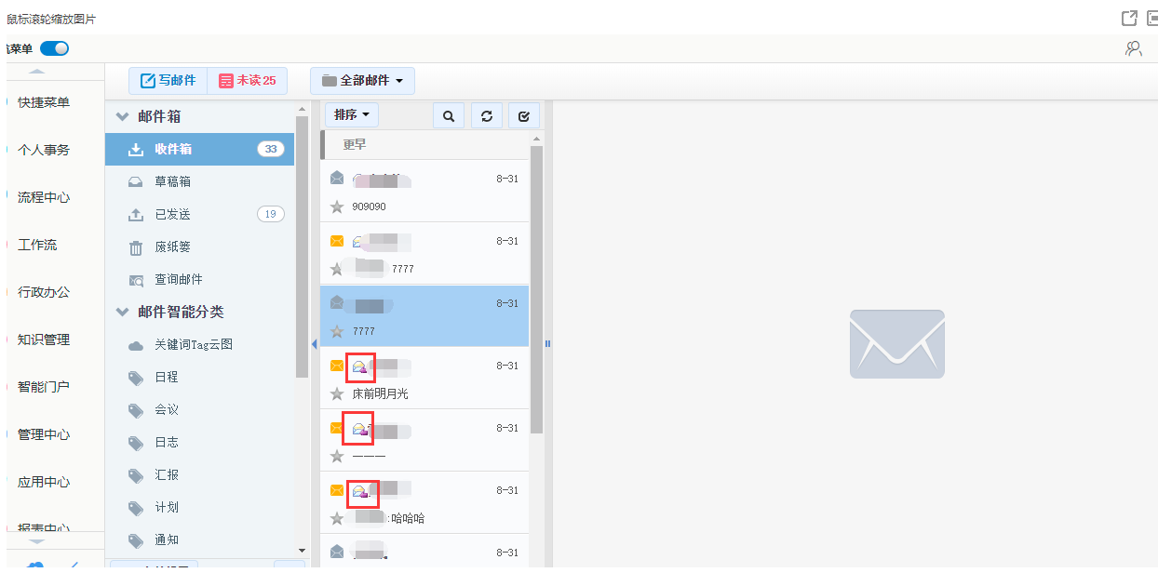Viewport: 1158px width, 586px height.
Task: Collapse folder panel with the left-pointing splitter arrow
Action: coord(314,344)
